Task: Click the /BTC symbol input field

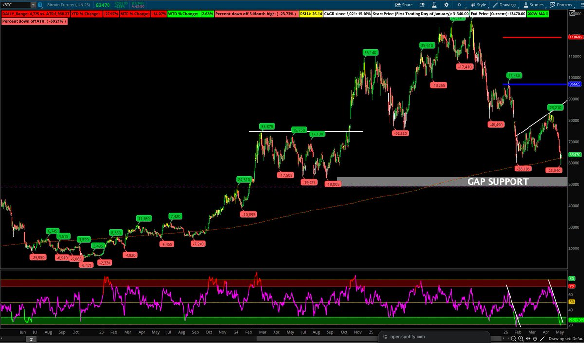Action: click(15, 5)
